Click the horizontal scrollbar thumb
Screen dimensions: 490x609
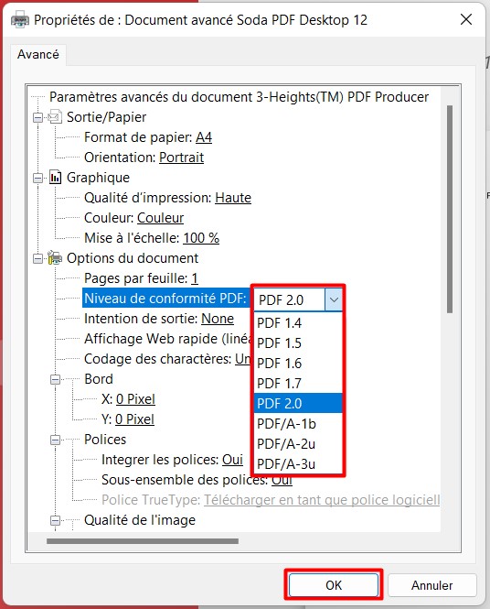pyautogui.click(x=143, y=541)
